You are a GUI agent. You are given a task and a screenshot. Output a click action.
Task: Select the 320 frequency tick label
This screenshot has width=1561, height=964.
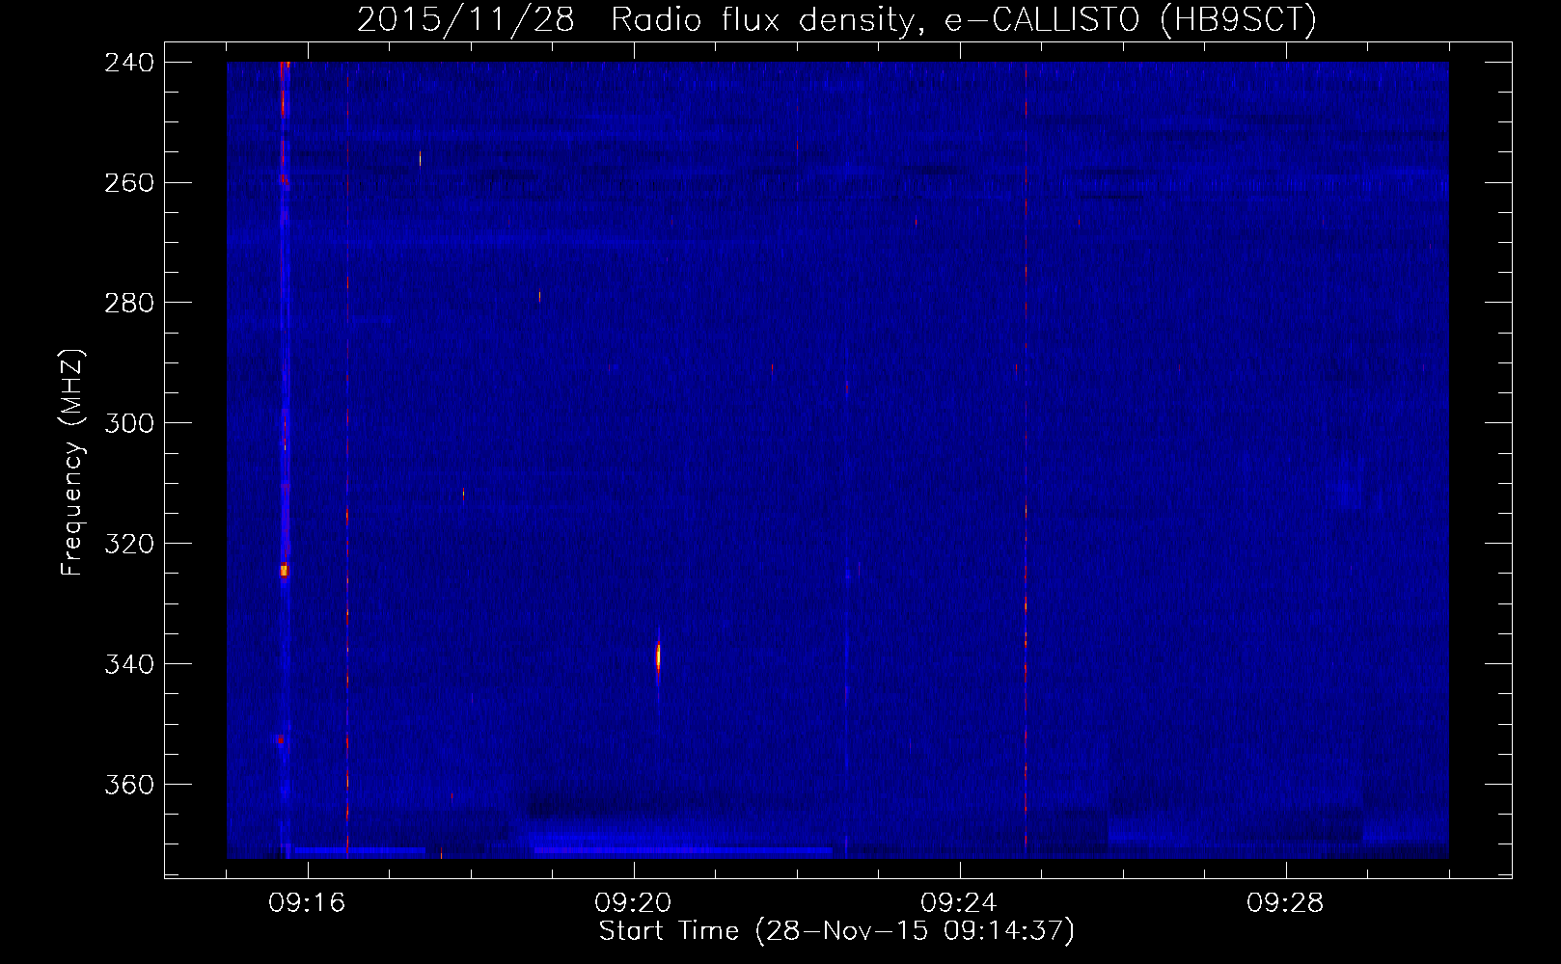[x=129, y=545]
